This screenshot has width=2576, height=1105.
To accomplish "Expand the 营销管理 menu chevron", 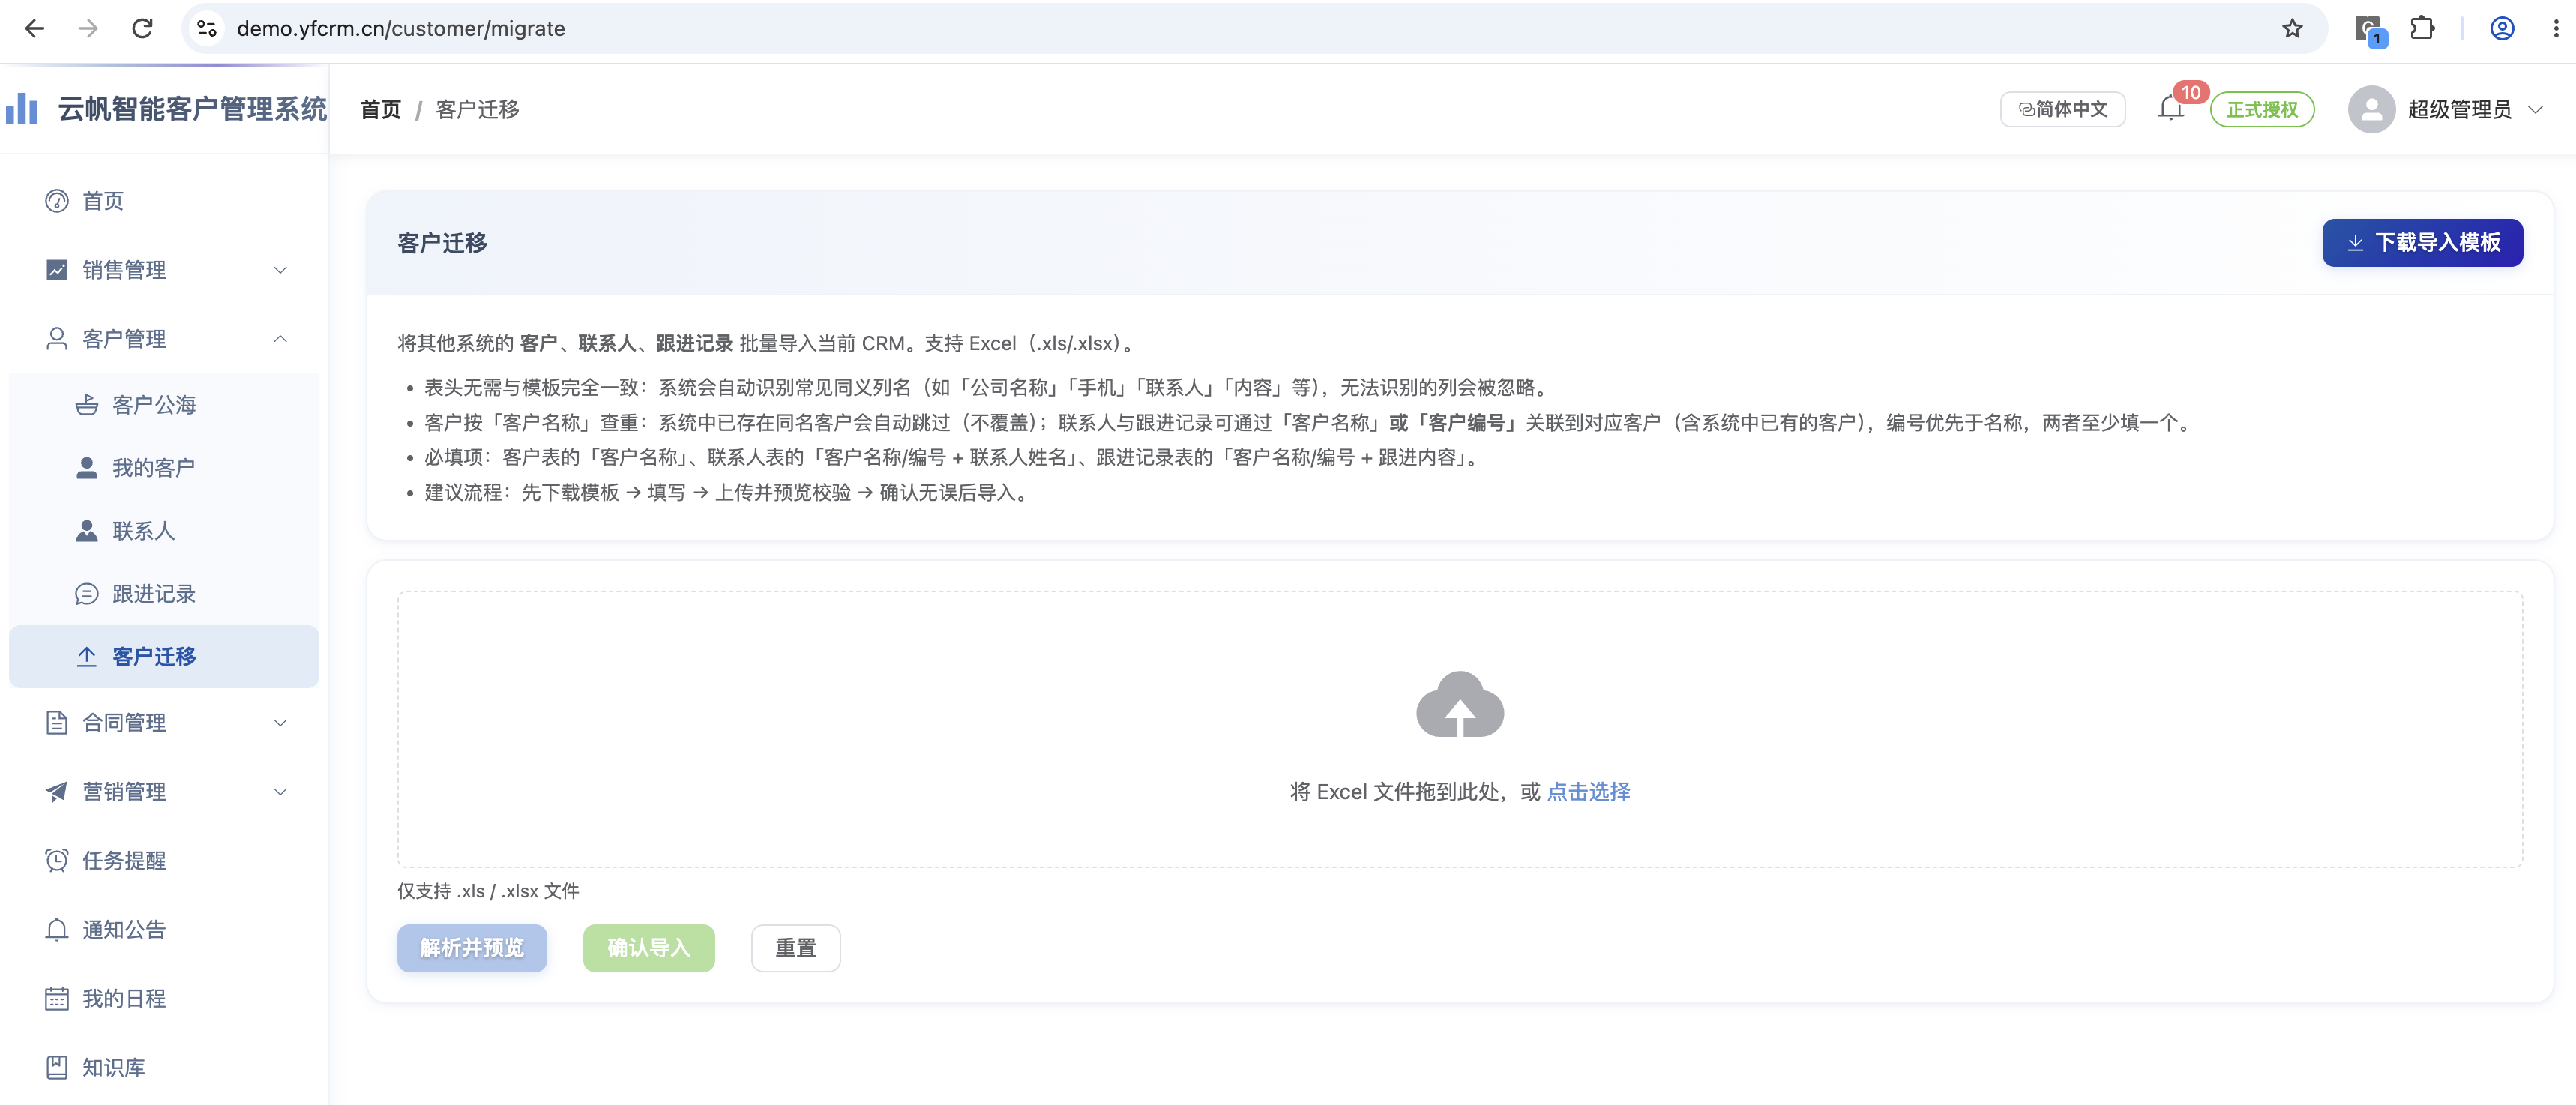I will point(280,792).
